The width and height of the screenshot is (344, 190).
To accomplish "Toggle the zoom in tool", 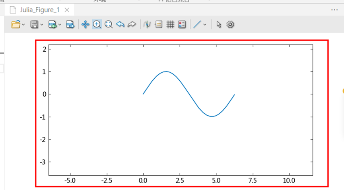I will pyautogui.click(x=97, y=24).
